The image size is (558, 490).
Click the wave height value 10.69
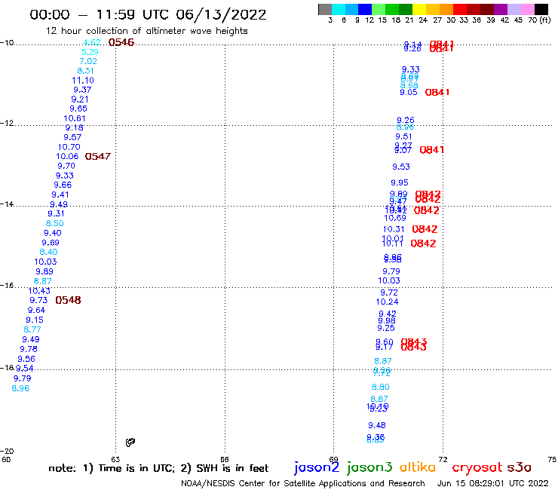(395, 218)
